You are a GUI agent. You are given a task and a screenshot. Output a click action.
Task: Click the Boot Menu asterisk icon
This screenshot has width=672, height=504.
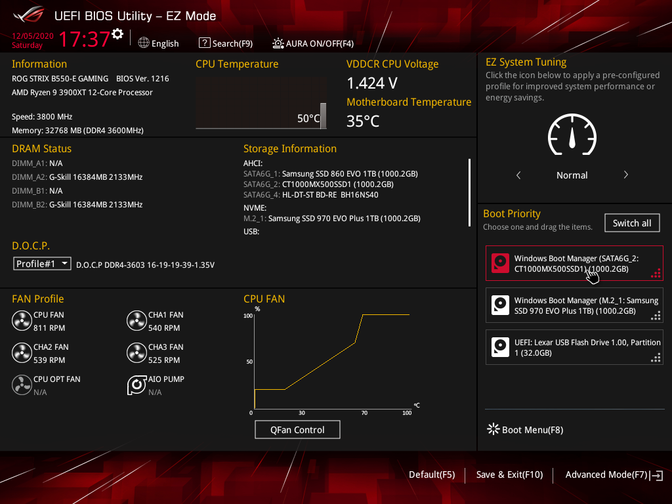493,429
